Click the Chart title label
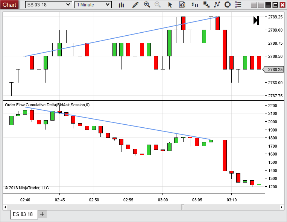This screenshot has height=222, width=287. 9,5
